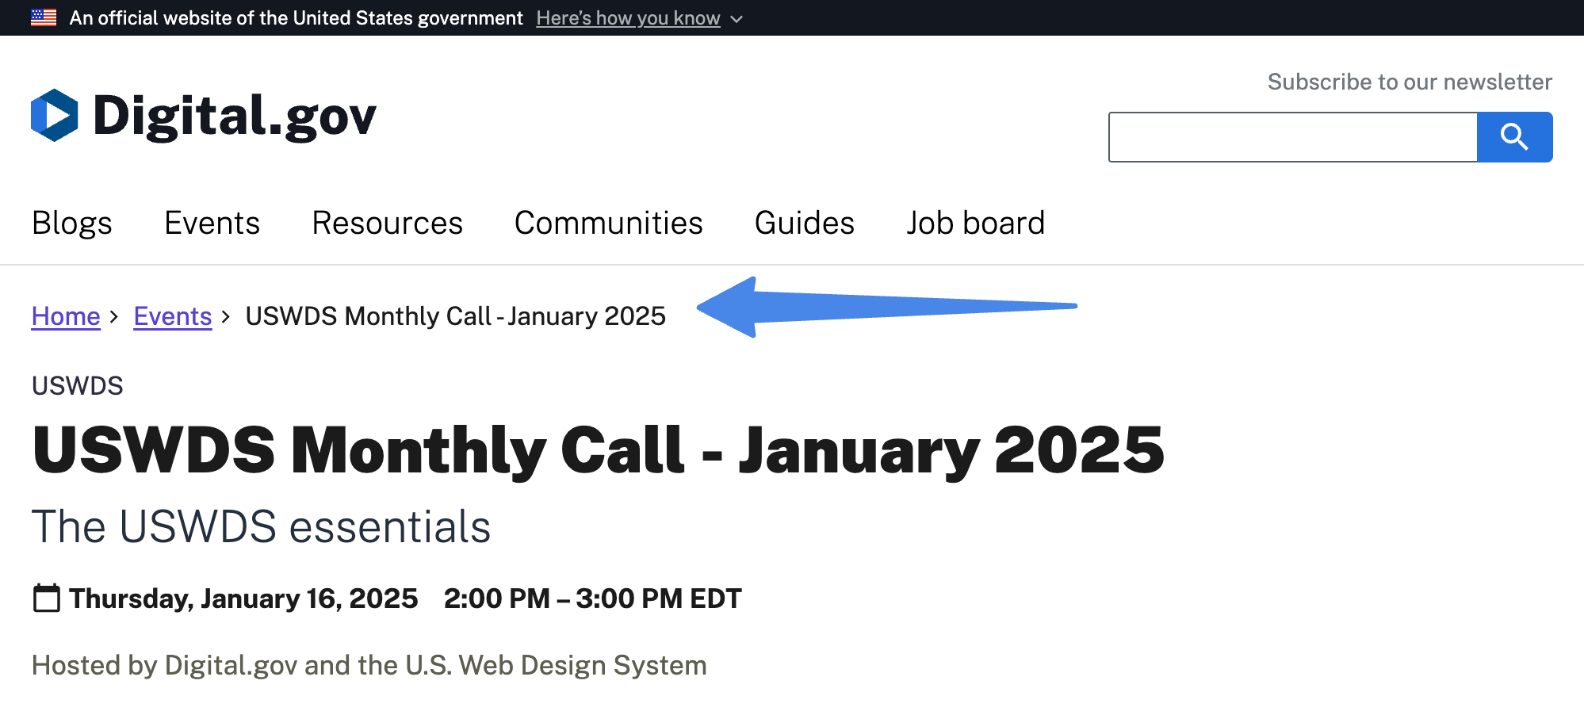Open "Subscribe to our newsletter" link
This screenshot has height=715, width=1584.
[x=1409, y=81]
